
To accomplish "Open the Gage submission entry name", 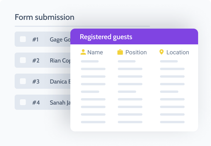I will tap(60, 40).
